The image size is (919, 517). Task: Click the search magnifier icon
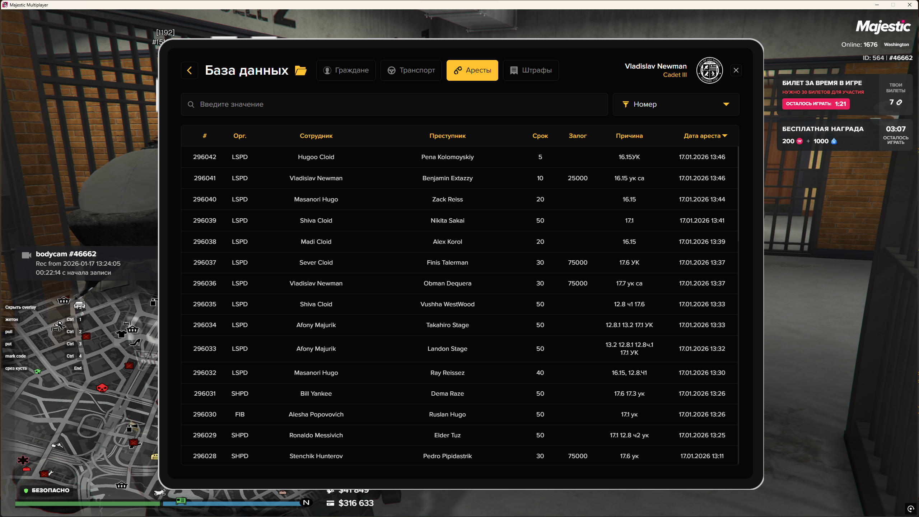[191, 104]
